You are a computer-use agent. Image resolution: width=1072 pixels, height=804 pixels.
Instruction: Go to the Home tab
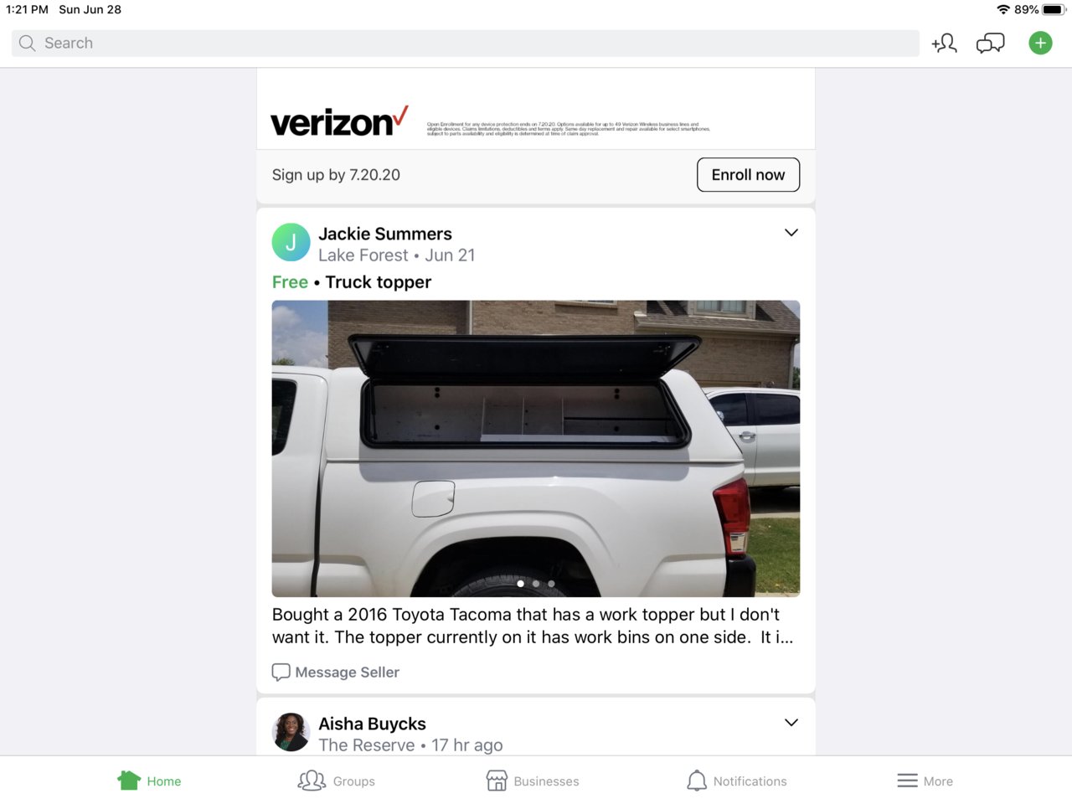[x=149, y=781]
